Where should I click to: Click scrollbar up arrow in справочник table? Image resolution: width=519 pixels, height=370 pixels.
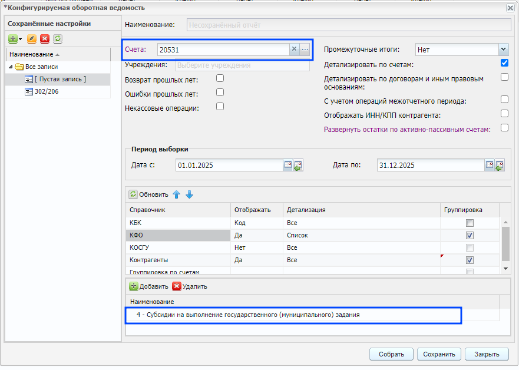[x=505, y=222]
